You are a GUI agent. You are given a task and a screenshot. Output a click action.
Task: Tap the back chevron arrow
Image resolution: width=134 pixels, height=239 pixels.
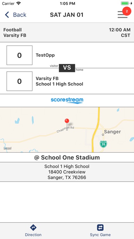tap(7, 15)
